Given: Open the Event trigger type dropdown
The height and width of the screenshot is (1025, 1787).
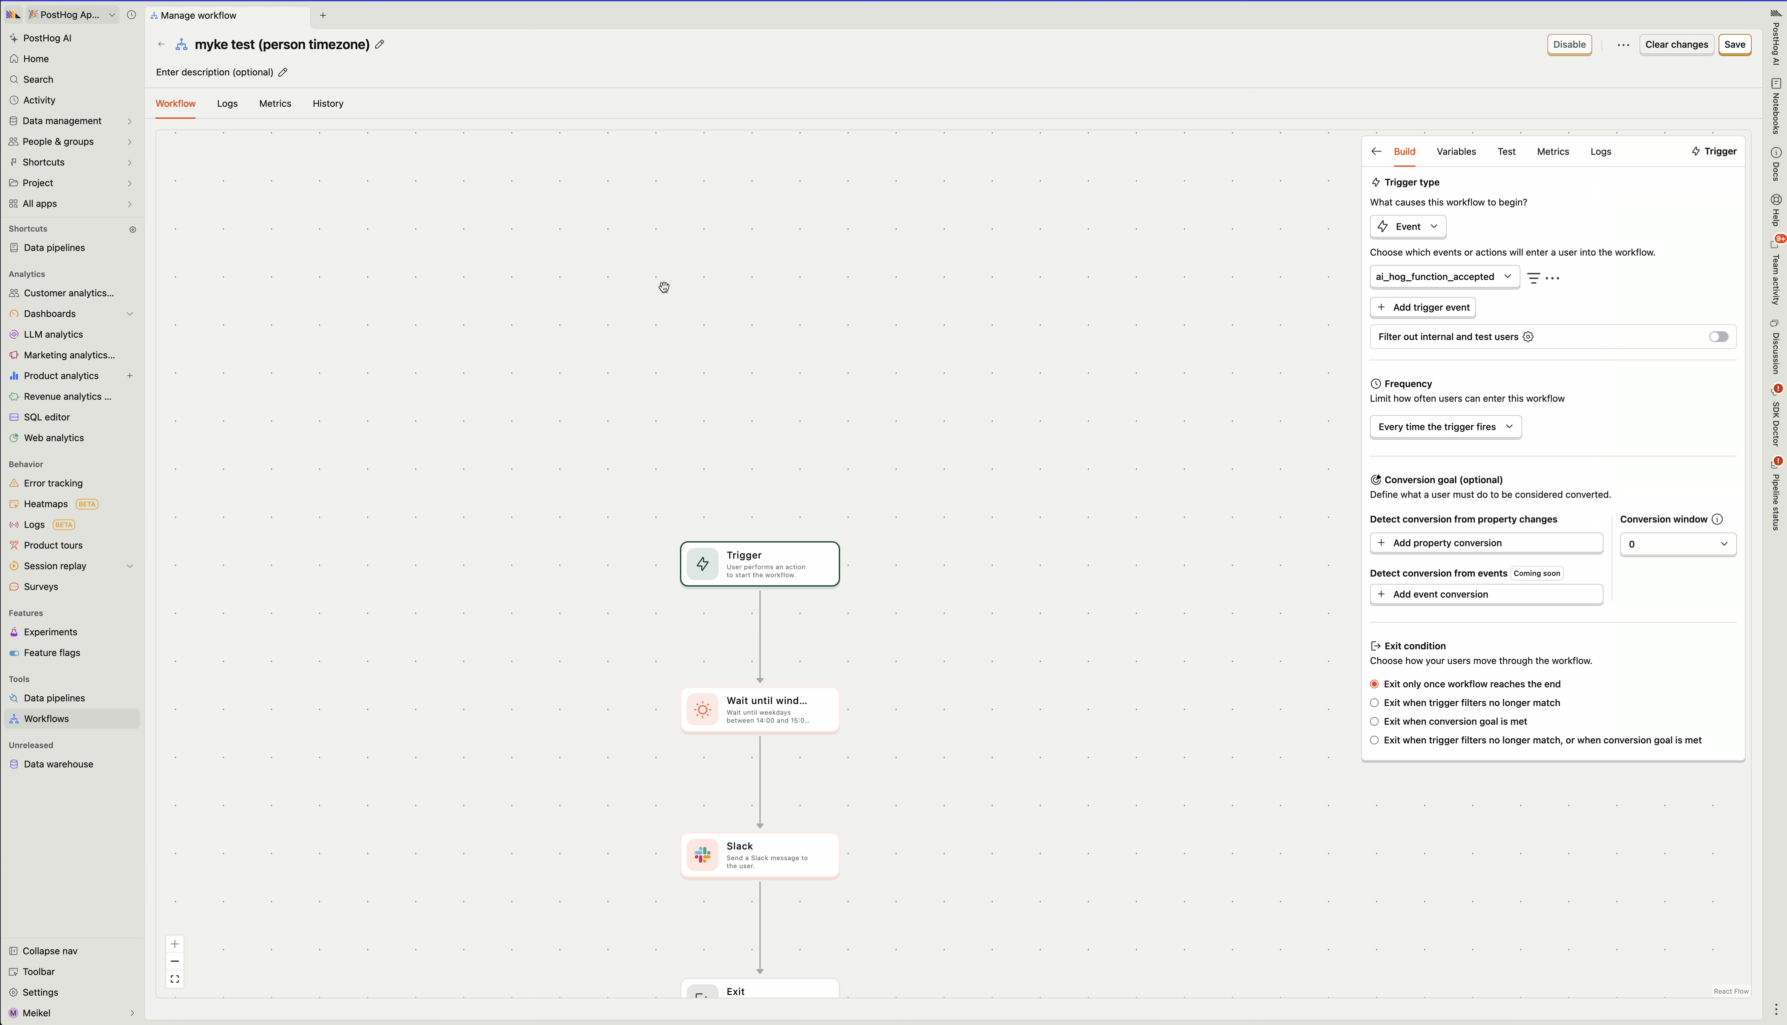Looking at the screenshot, I should 1408,227.
